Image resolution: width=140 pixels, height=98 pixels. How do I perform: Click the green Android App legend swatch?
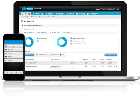tap(71, 44)
